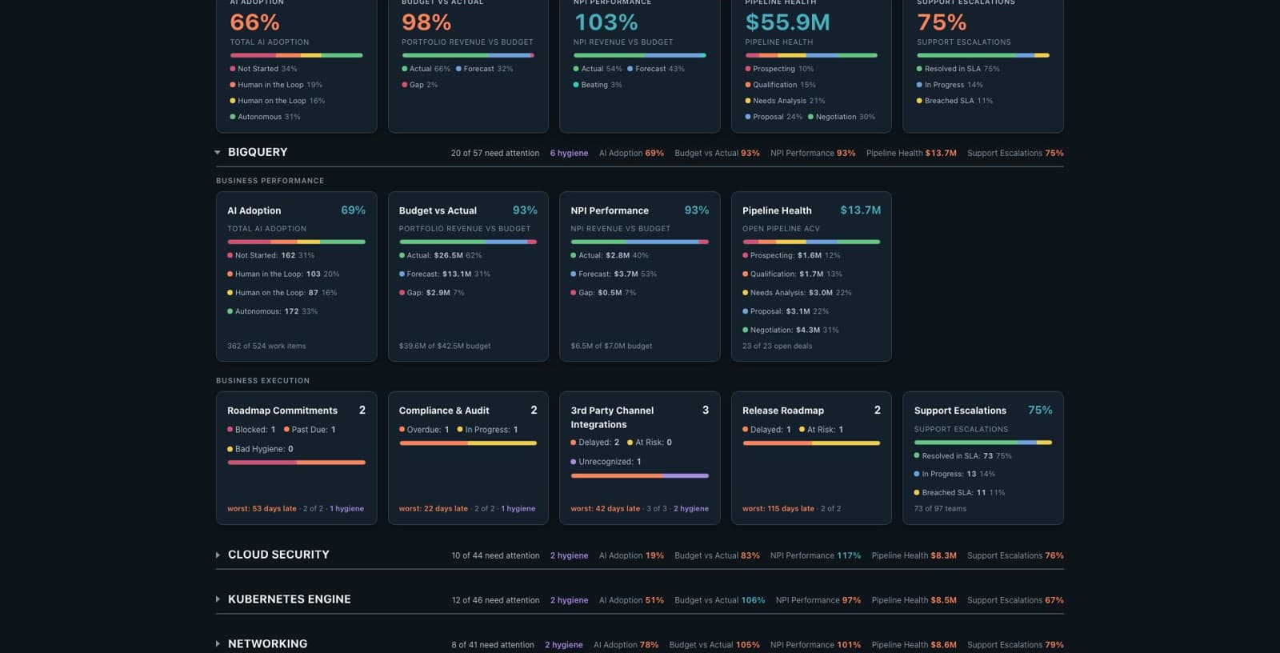Image resolution: width=1280 pixels, height=653 pixels.
Task: Open the BigQuery NPI Performance card
Action: [x=640, y=276]
